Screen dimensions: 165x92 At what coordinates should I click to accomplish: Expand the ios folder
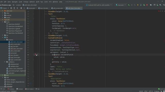3,35
